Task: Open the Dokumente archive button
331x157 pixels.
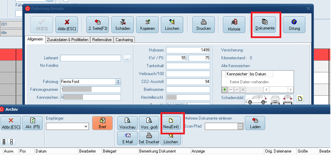Action: coord(264,25)
